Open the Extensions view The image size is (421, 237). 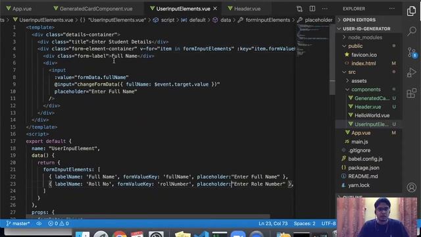tap(411, 93)
